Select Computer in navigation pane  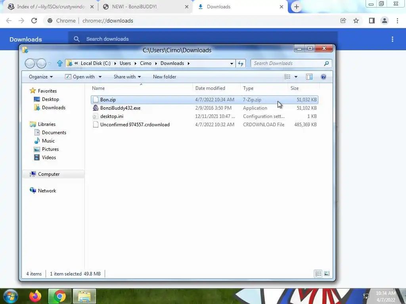(53, 174)
